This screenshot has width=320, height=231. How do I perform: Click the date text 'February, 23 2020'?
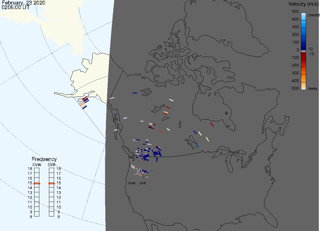coord(23,3)
